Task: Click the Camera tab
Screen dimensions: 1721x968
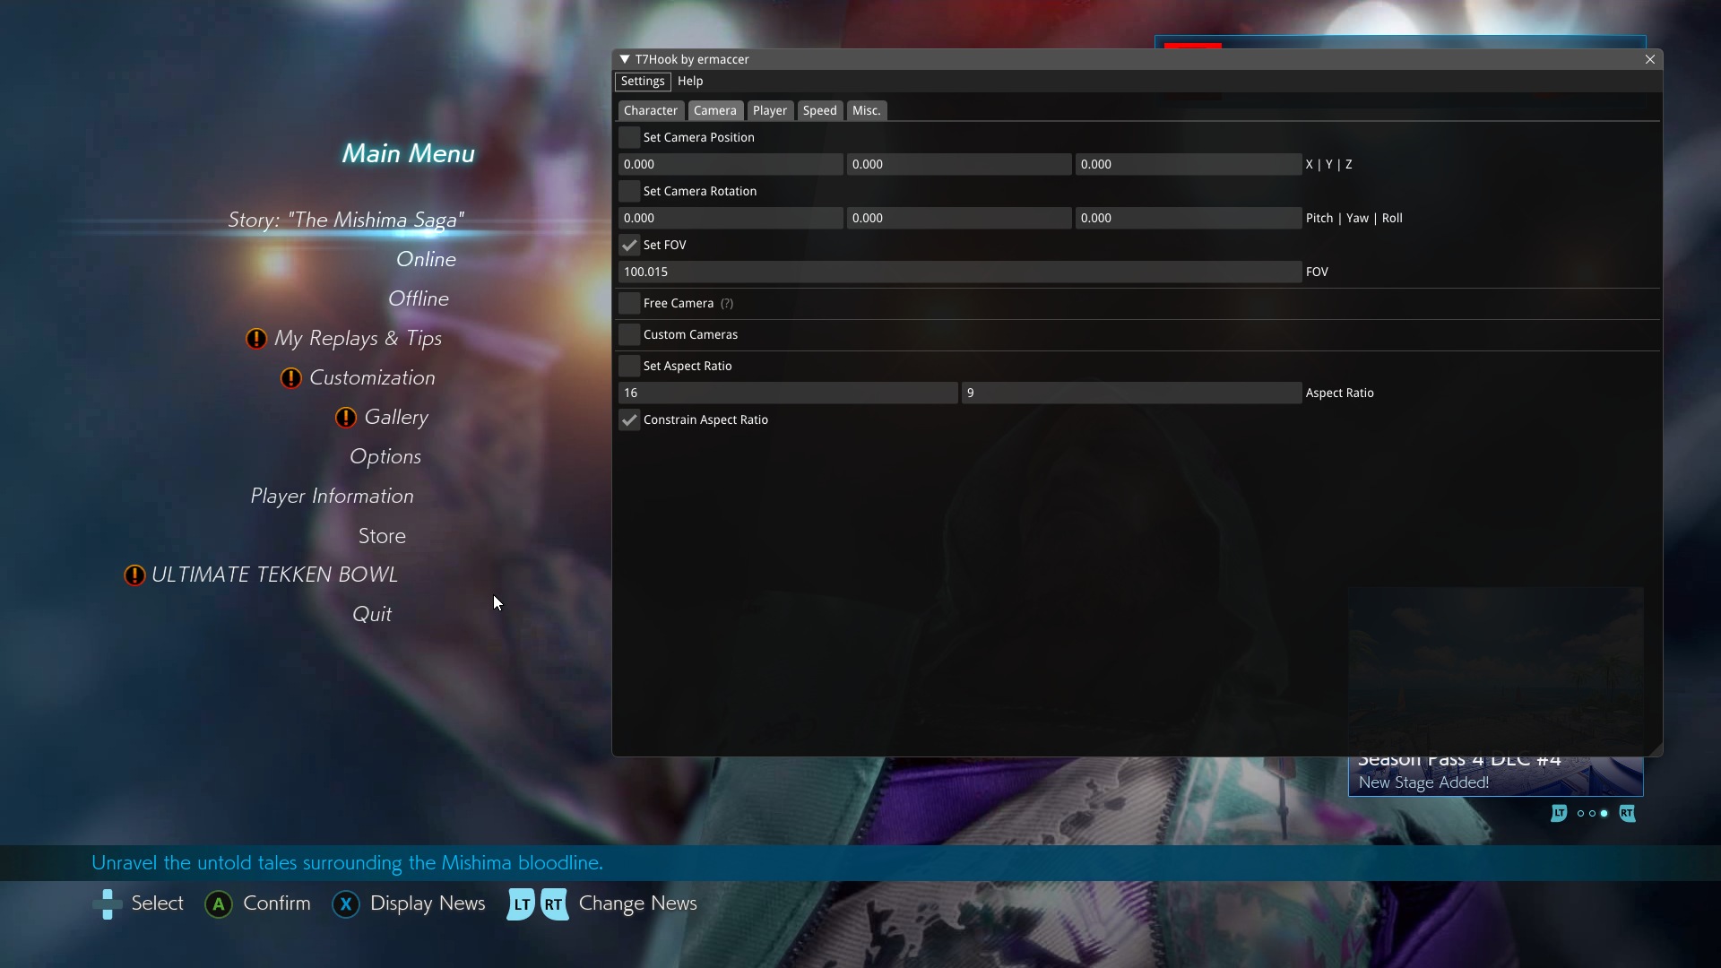Action: (x=715, y=110)
